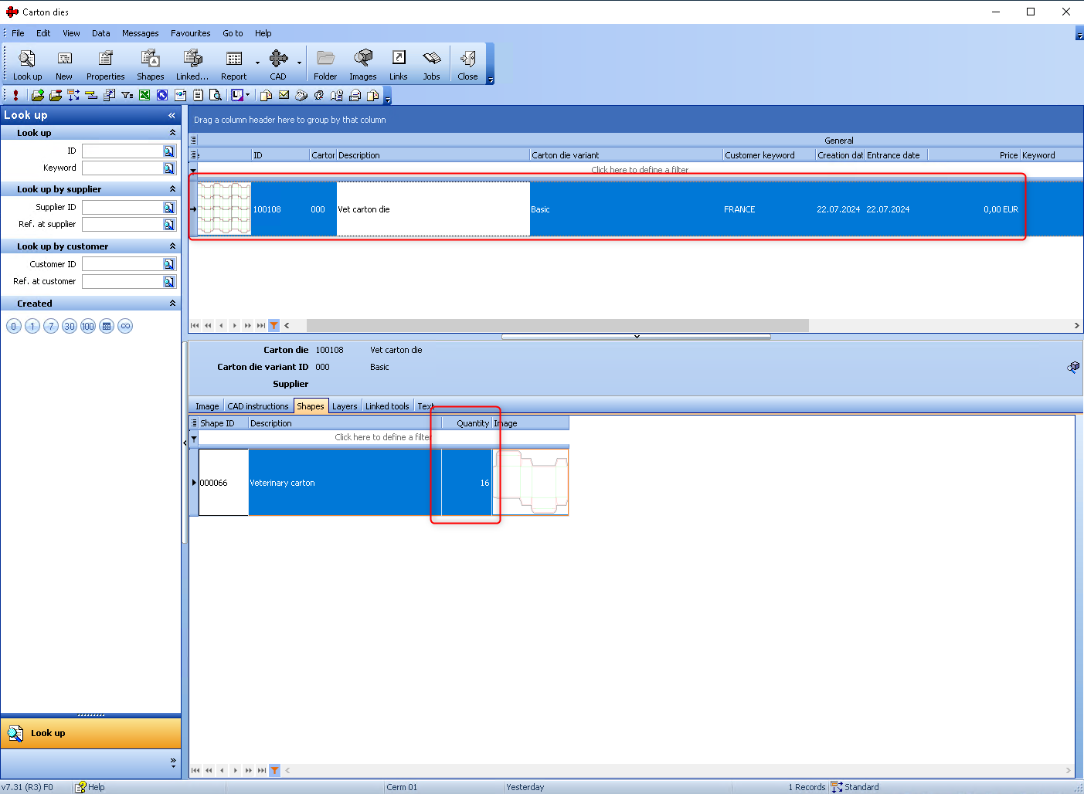The width and height of the screenshot is (1084, 794).
Task: Click the search icon beside Customer ID field
Action: click(169, 264)
